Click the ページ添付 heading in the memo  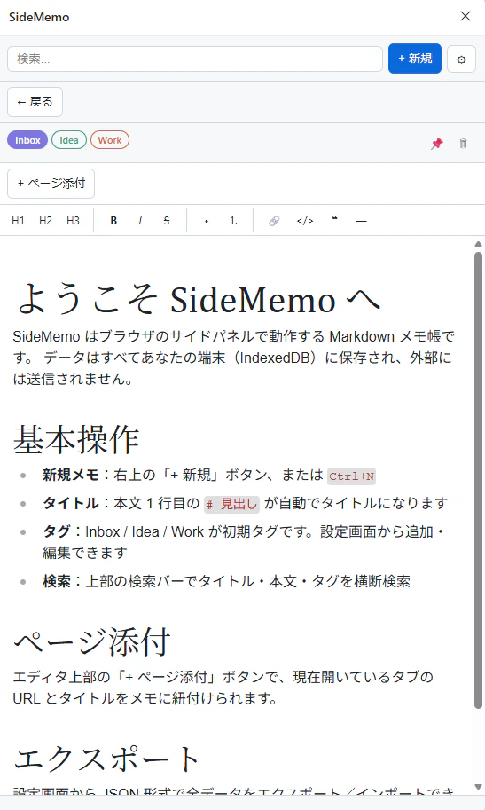click(x=92, y=641)
